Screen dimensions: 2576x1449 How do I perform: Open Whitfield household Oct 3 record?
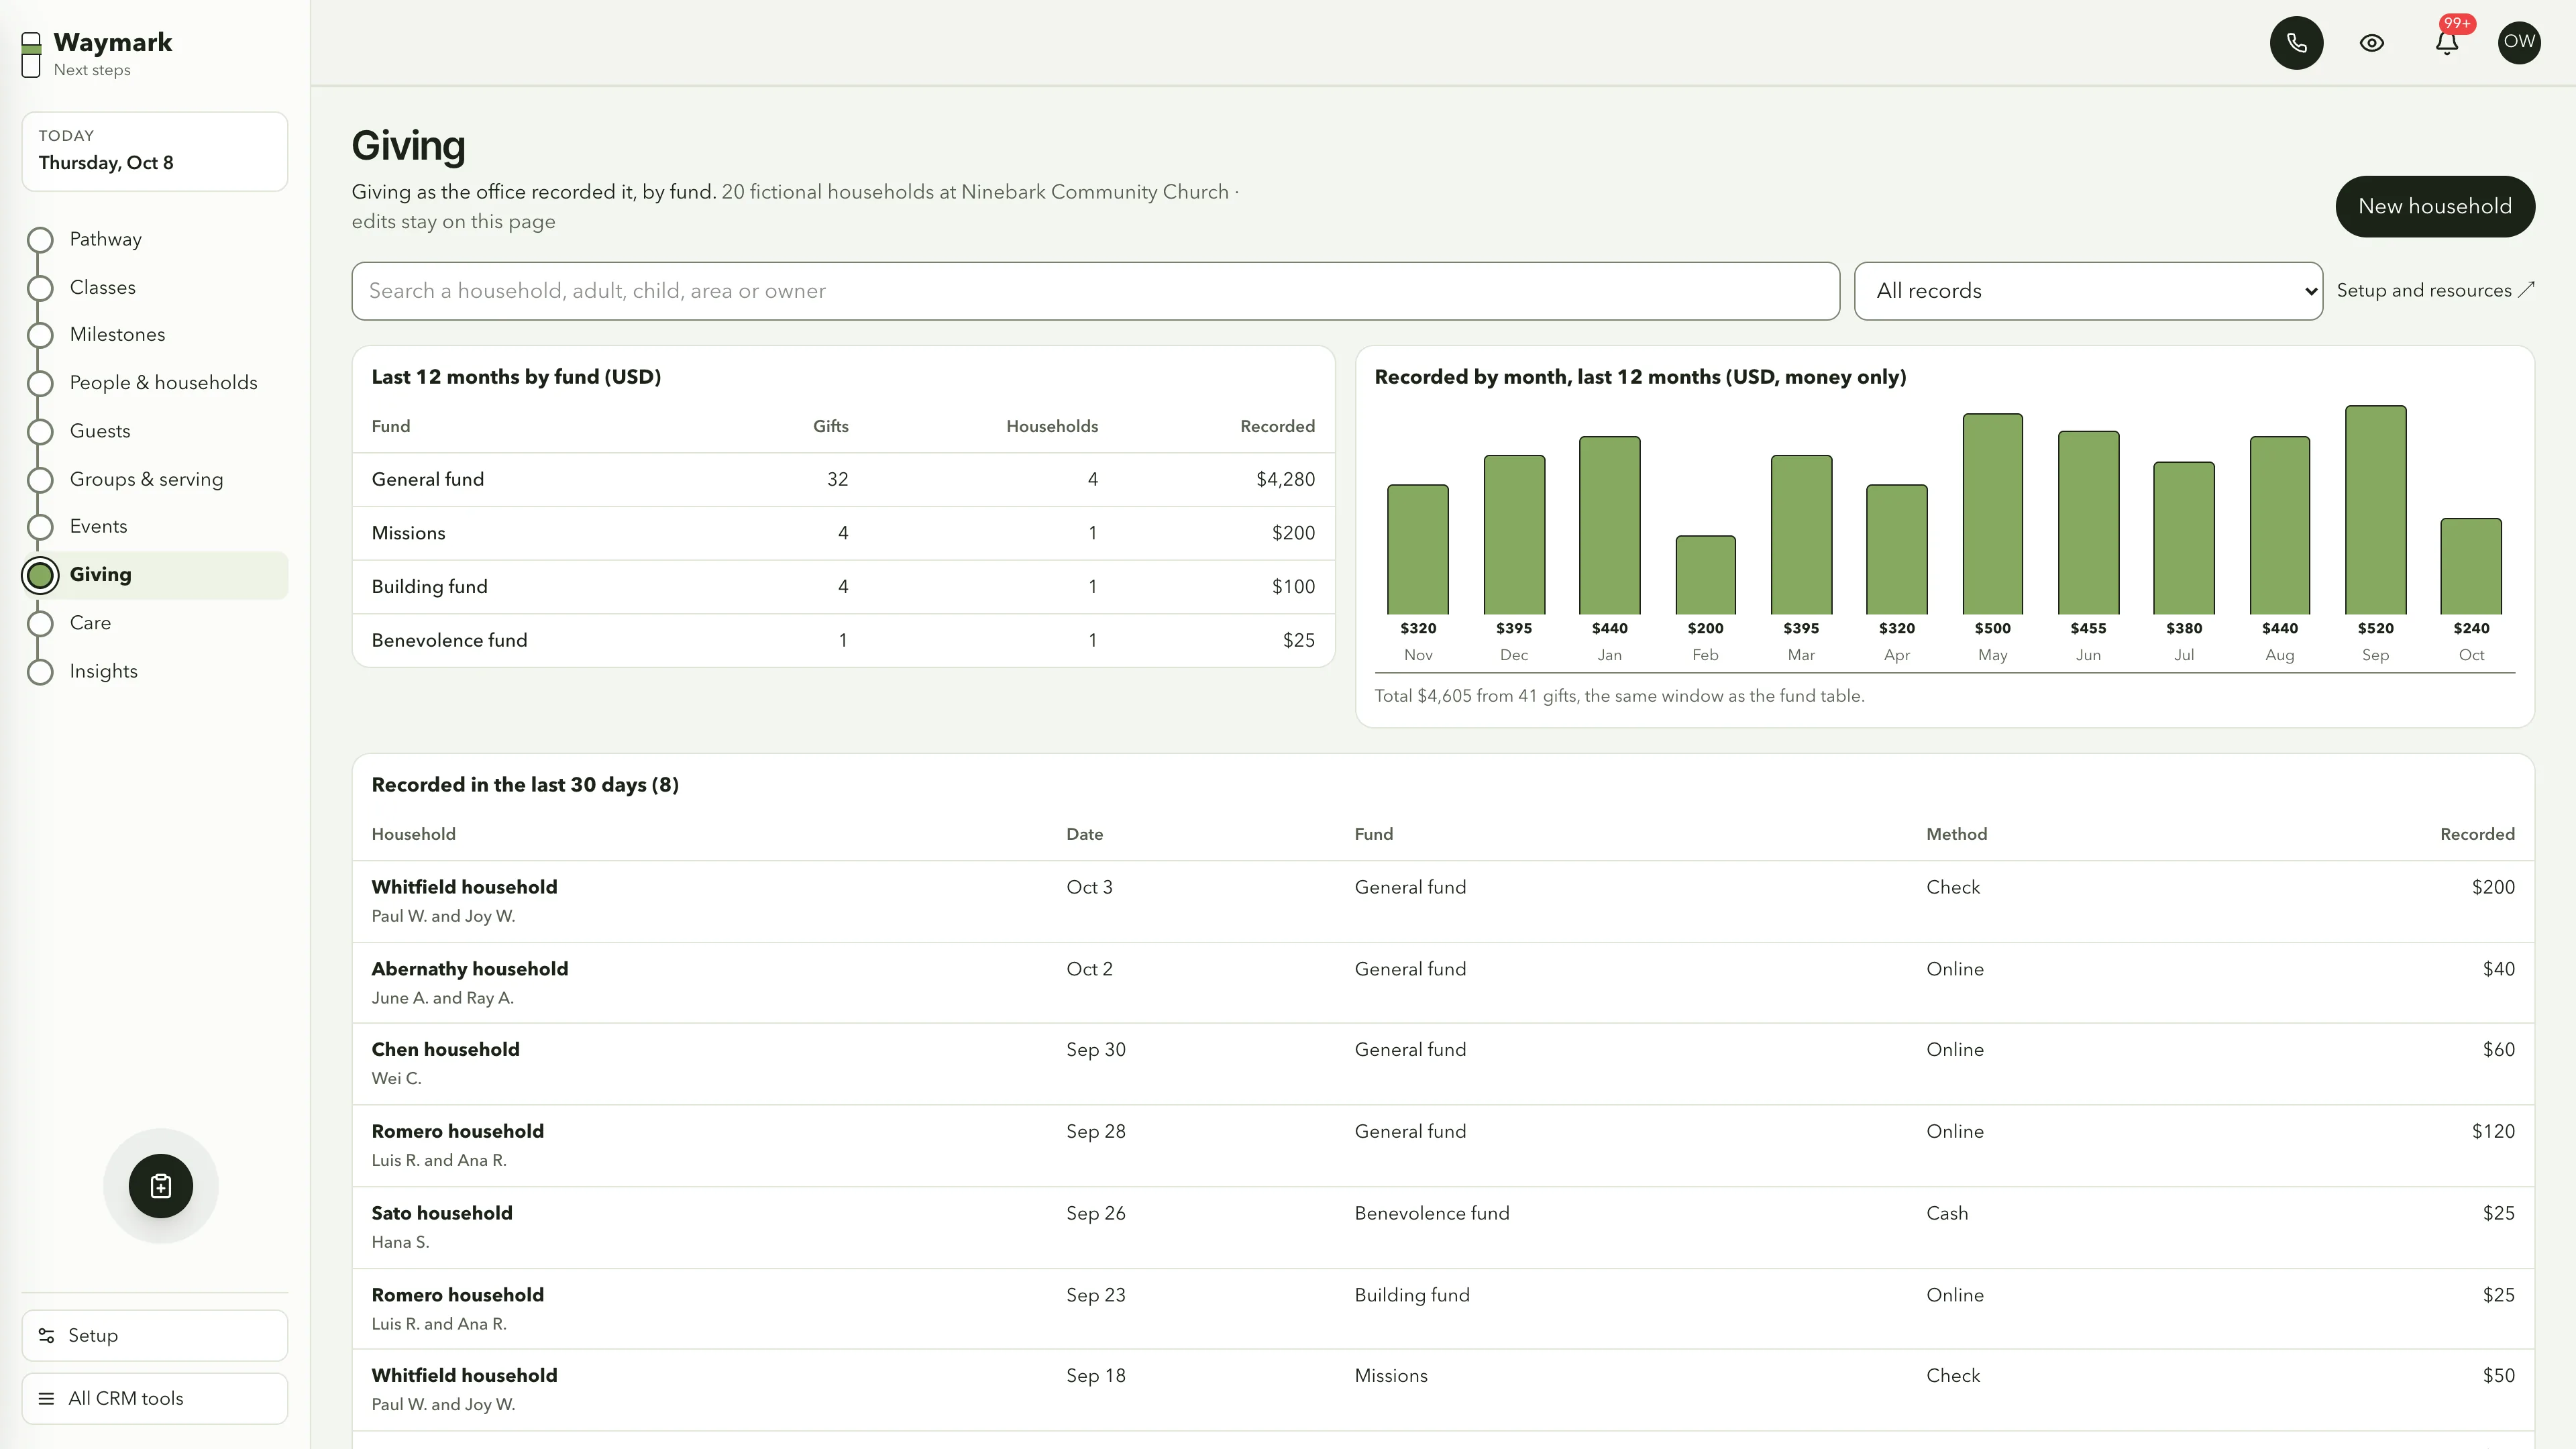(x=1443, y=901)
